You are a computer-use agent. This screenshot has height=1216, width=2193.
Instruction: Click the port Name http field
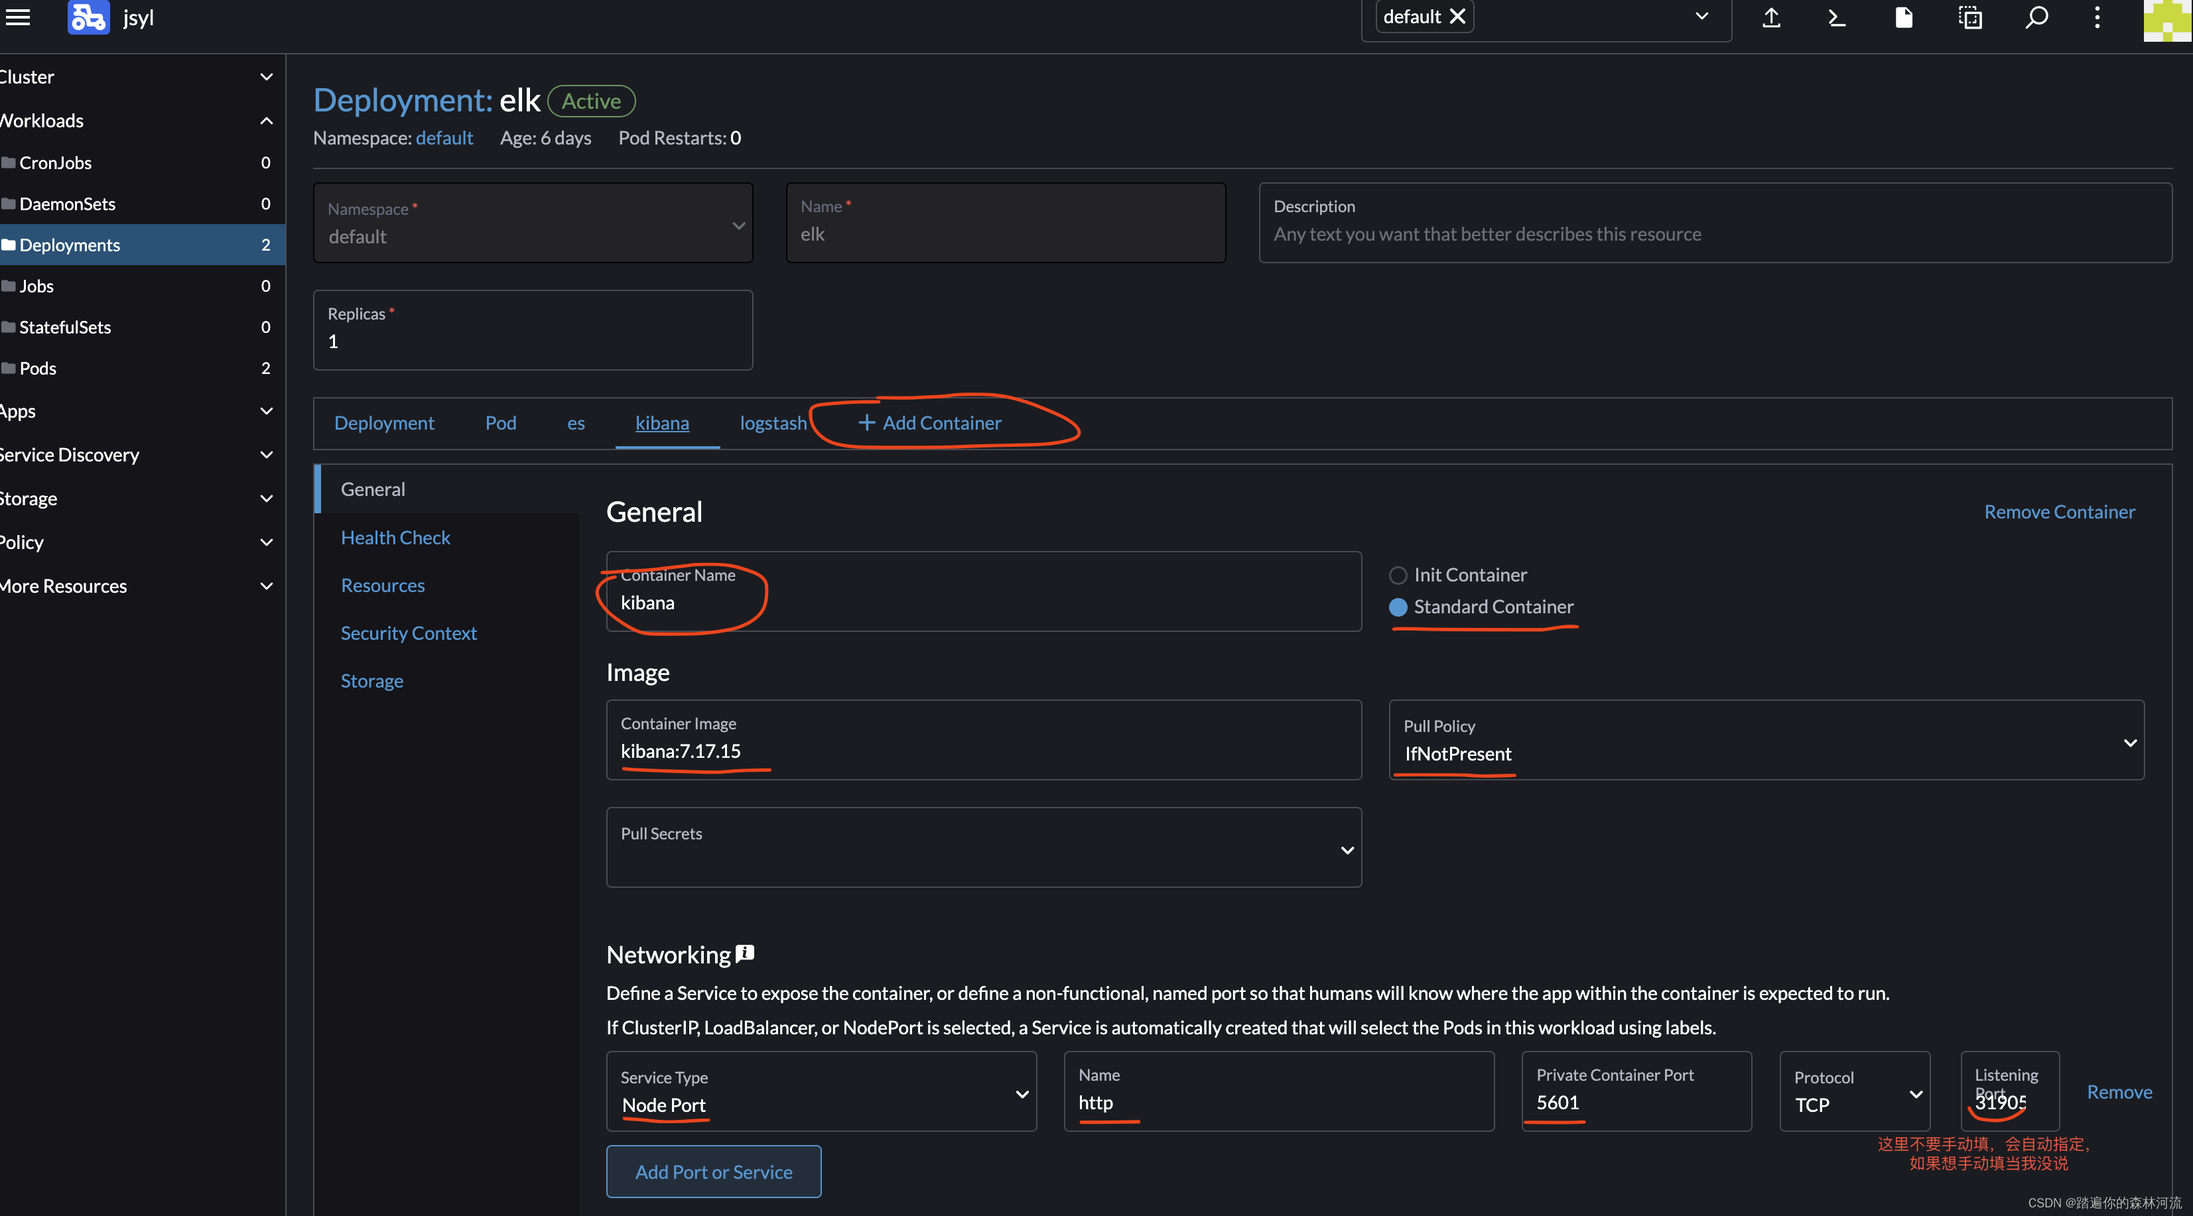[1279, 1091]
